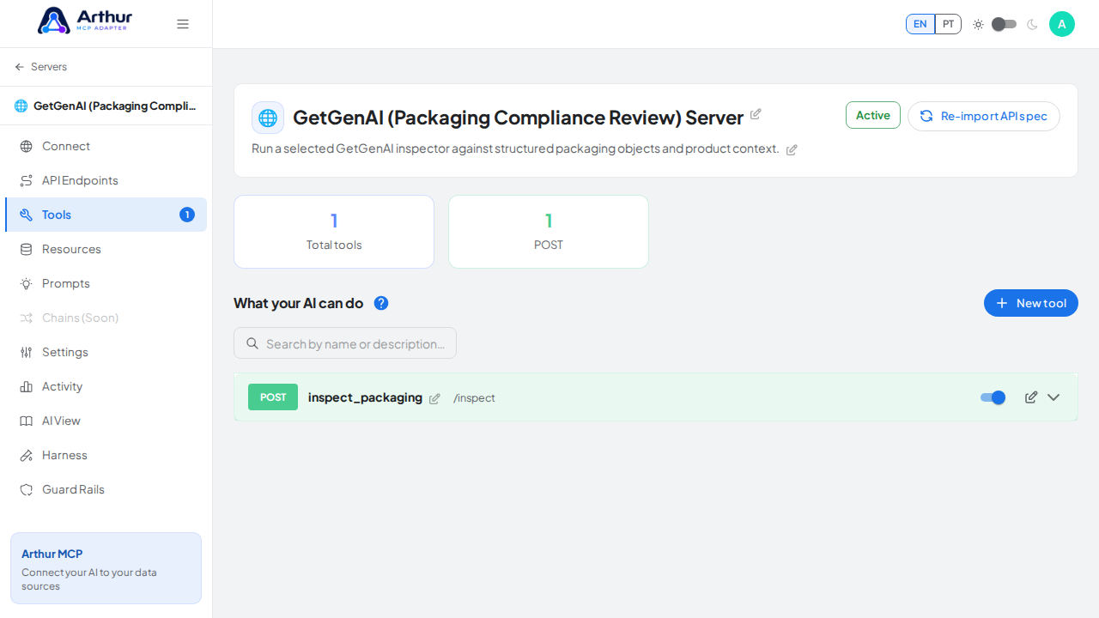This screenshot has width=1099, height=618.
Task: Go back to Servers list
Action: (40, 67)
